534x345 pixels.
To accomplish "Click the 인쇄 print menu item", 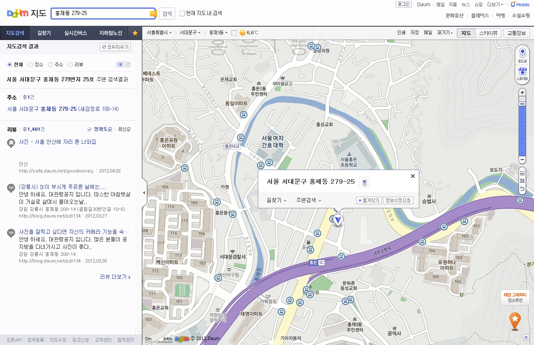I will tap(401, 32).
